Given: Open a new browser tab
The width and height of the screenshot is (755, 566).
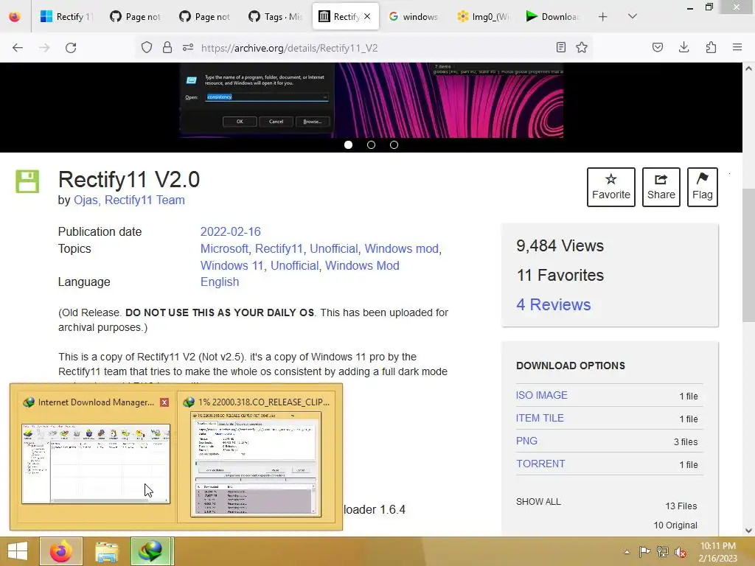Looking at the screenshot, I should 603,17.
